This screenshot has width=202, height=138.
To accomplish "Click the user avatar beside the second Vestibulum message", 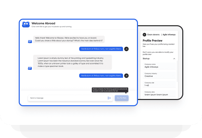I will click(x=126, y=76).
